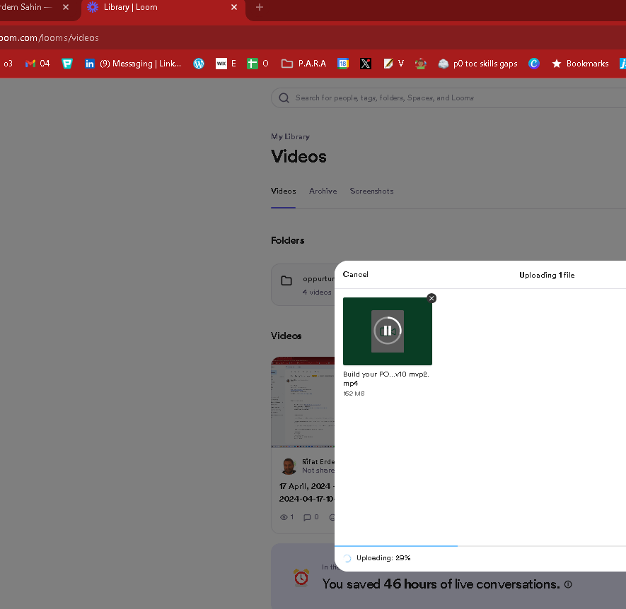Cancel the upload dialog
Viewport: 626px width, 609px height.
(355, 274)
